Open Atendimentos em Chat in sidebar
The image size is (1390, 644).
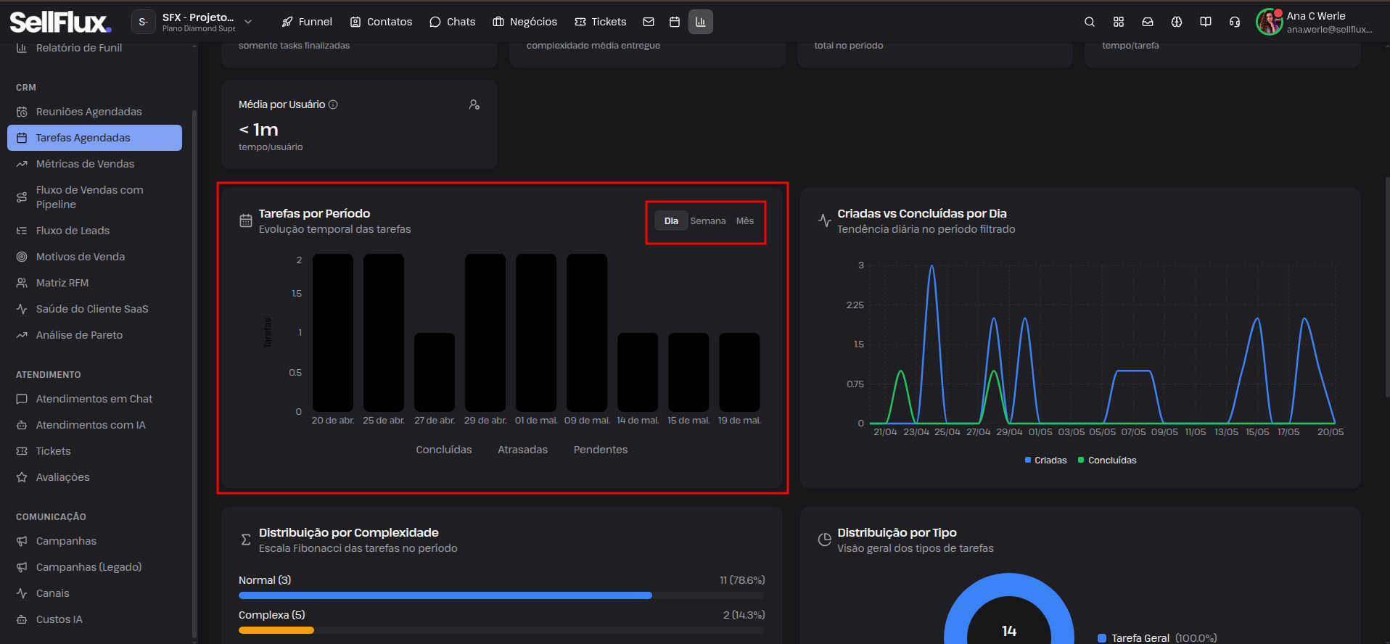94,399
